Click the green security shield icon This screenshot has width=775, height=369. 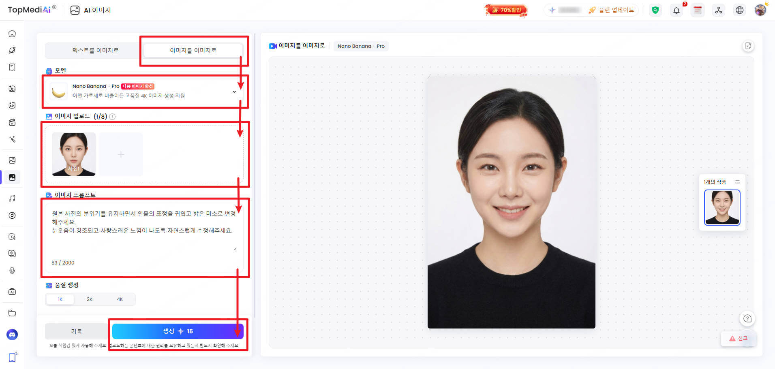coord(655,10)
